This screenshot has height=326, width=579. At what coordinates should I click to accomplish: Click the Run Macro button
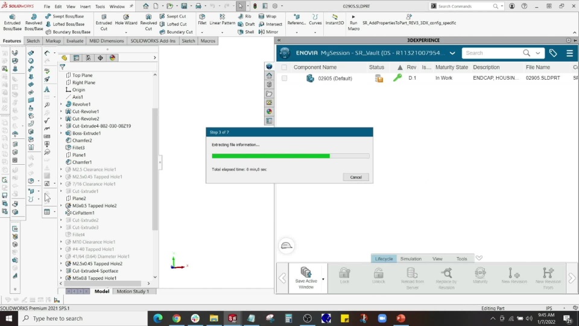[353, 22]
